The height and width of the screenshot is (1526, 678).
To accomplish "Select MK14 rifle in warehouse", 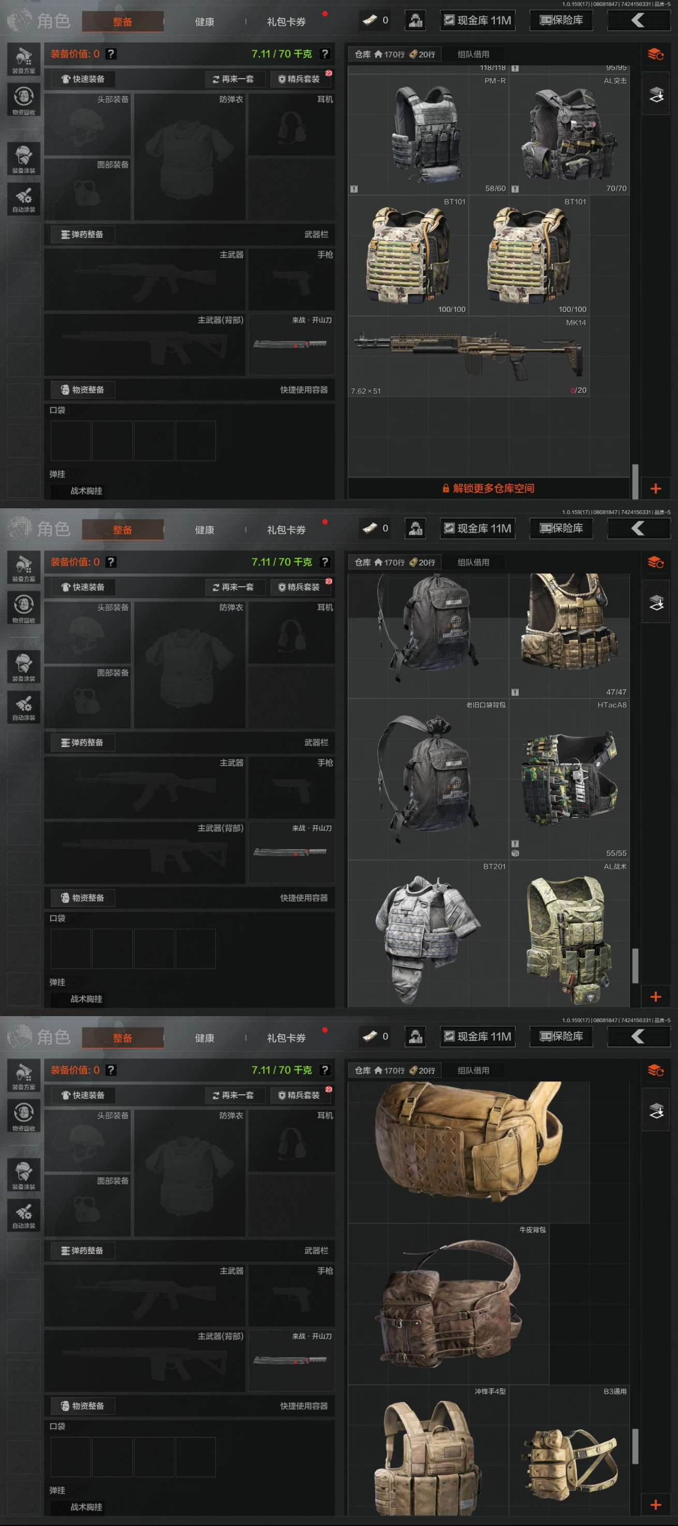I will (x=468, y=356).
